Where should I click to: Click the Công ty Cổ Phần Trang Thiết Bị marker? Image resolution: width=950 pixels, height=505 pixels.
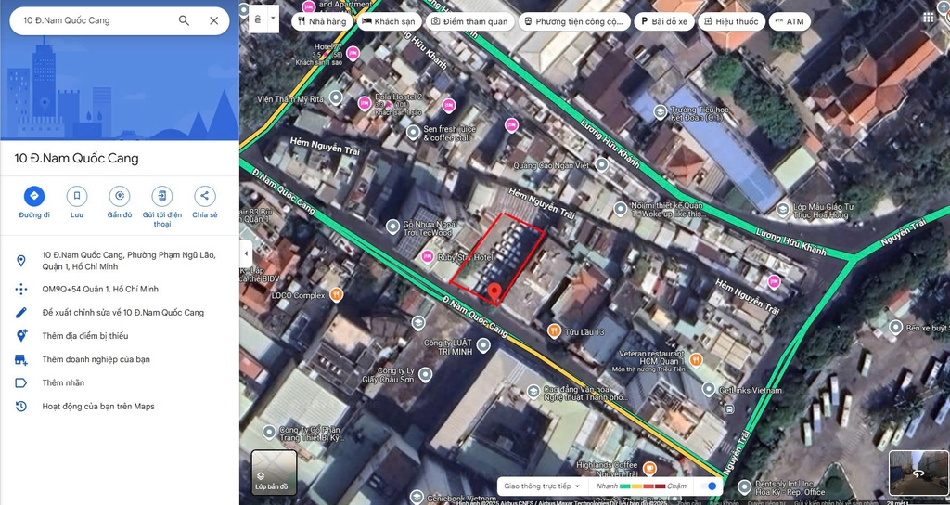coord(270,433)
